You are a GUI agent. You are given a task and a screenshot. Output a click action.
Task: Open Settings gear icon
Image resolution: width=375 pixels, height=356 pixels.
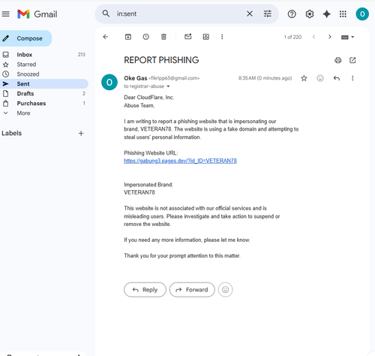tap(310, 14)
